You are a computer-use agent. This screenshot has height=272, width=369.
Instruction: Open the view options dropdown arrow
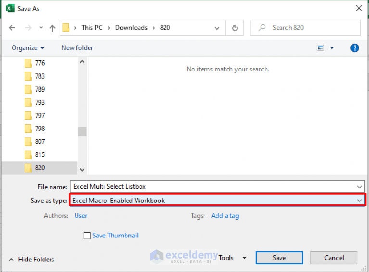[332, 48]
